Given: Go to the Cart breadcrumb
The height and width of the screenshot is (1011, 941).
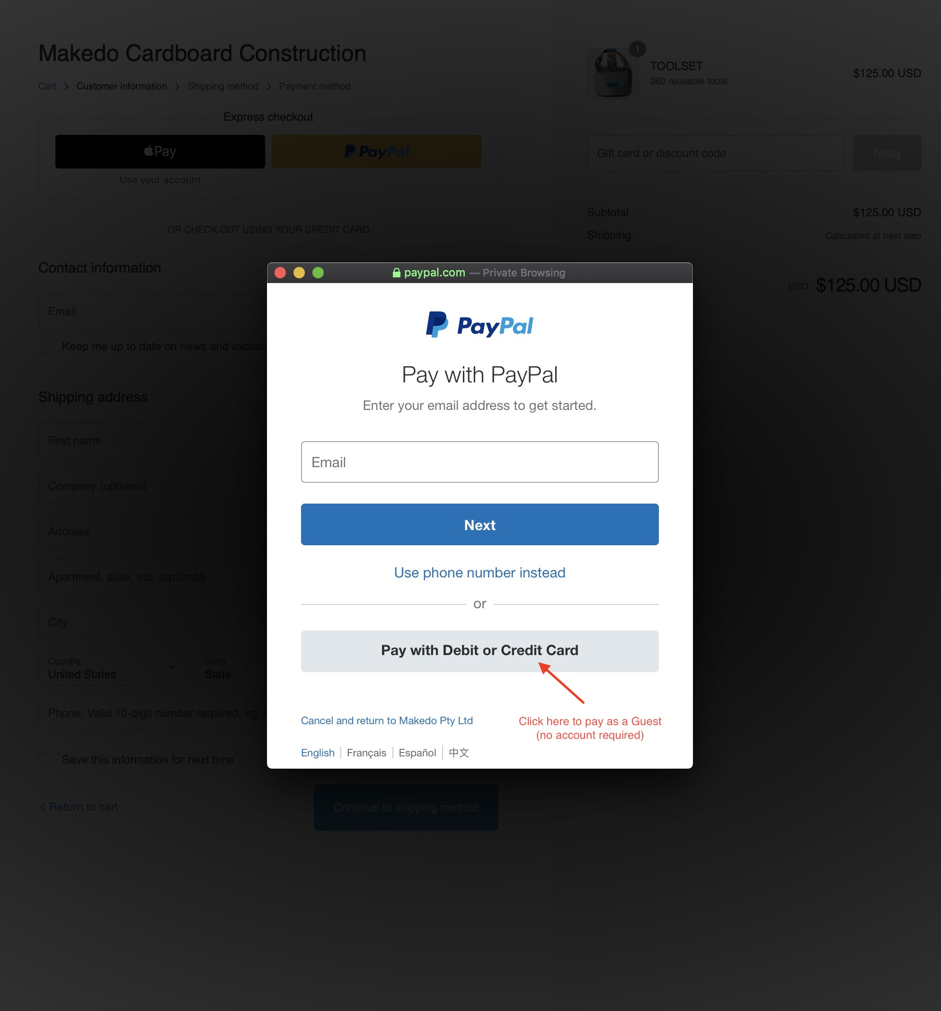Looking at the screenshot, I should (x=47, y=86).
